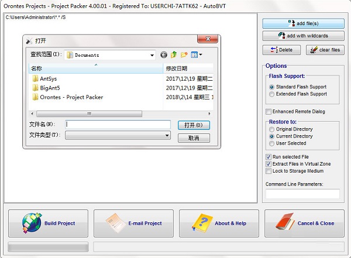Click the 文件名 filename input field
Viewport: 351px width, 258px height.
point(118,125)
